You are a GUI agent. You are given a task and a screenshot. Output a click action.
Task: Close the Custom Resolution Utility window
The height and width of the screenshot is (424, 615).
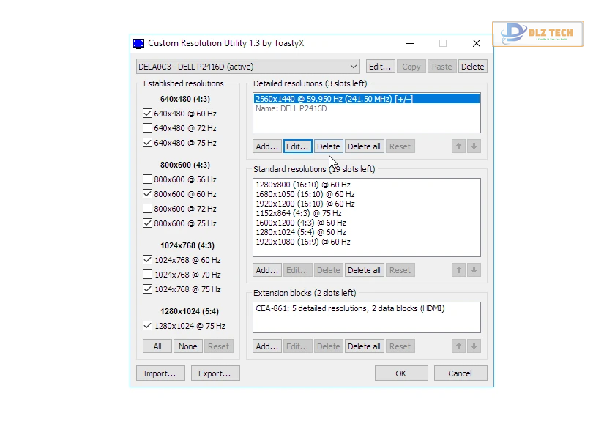(476, 43)
